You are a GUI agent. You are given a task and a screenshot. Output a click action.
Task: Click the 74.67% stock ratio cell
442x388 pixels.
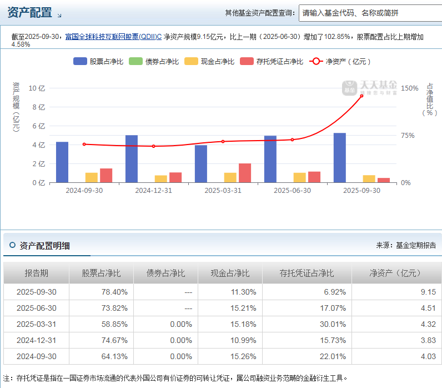pyautogui.click(x=101, y=340)
